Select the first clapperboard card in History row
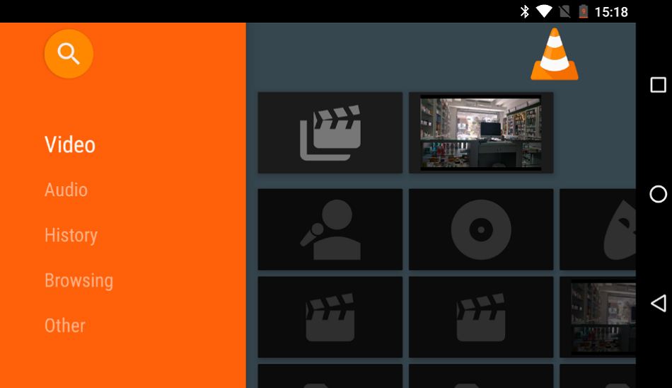672x388 pixels. pyautogui.click(x=330, y=316)
